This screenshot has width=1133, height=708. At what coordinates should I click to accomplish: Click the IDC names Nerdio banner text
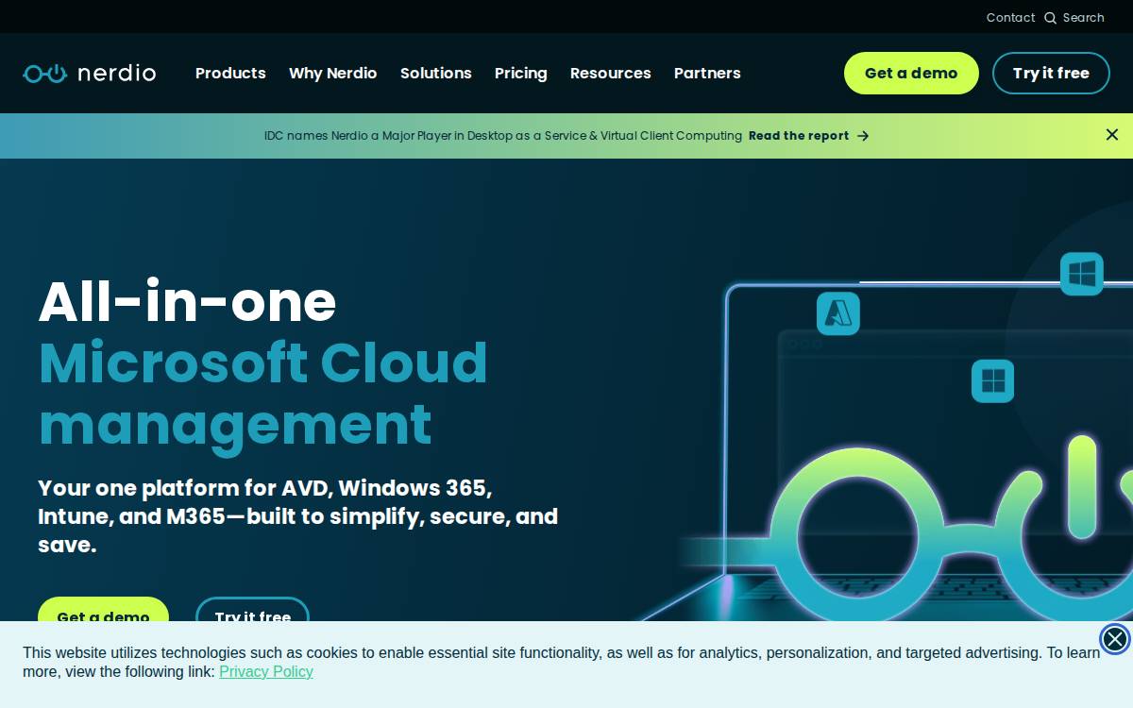tap(503, 136)
